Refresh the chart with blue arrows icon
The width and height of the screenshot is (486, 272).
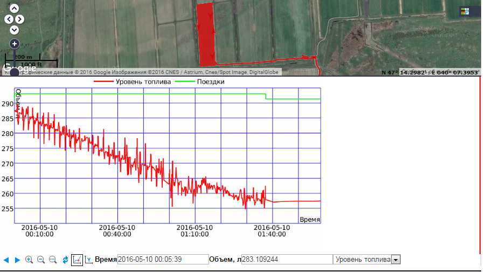point(65,260)
